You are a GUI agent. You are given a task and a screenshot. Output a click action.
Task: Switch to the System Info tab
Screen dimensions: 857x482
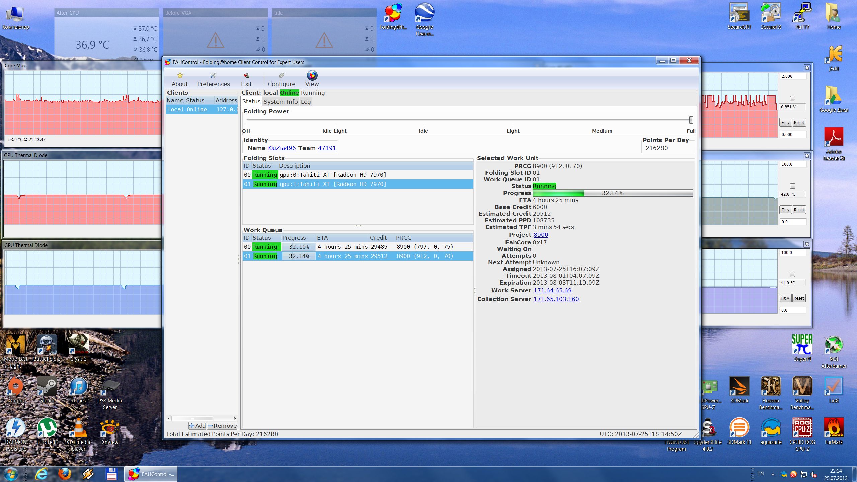[x=281, y=102]
